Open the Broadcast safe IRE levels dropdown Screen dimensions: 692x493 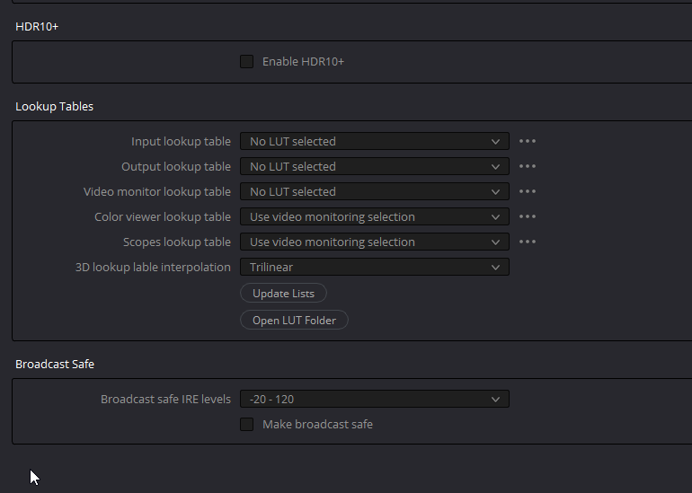(375, 399)
